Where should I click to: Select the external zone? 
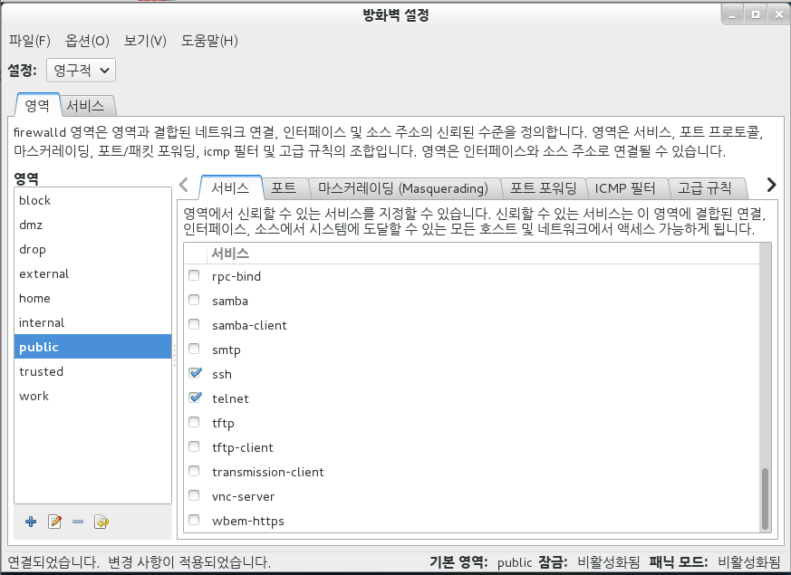pyautogui.click(x=92, y=273)
